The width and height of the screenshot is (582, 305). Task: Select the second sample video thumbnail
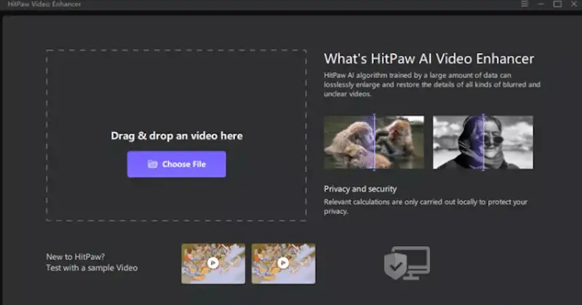(283, 263)
